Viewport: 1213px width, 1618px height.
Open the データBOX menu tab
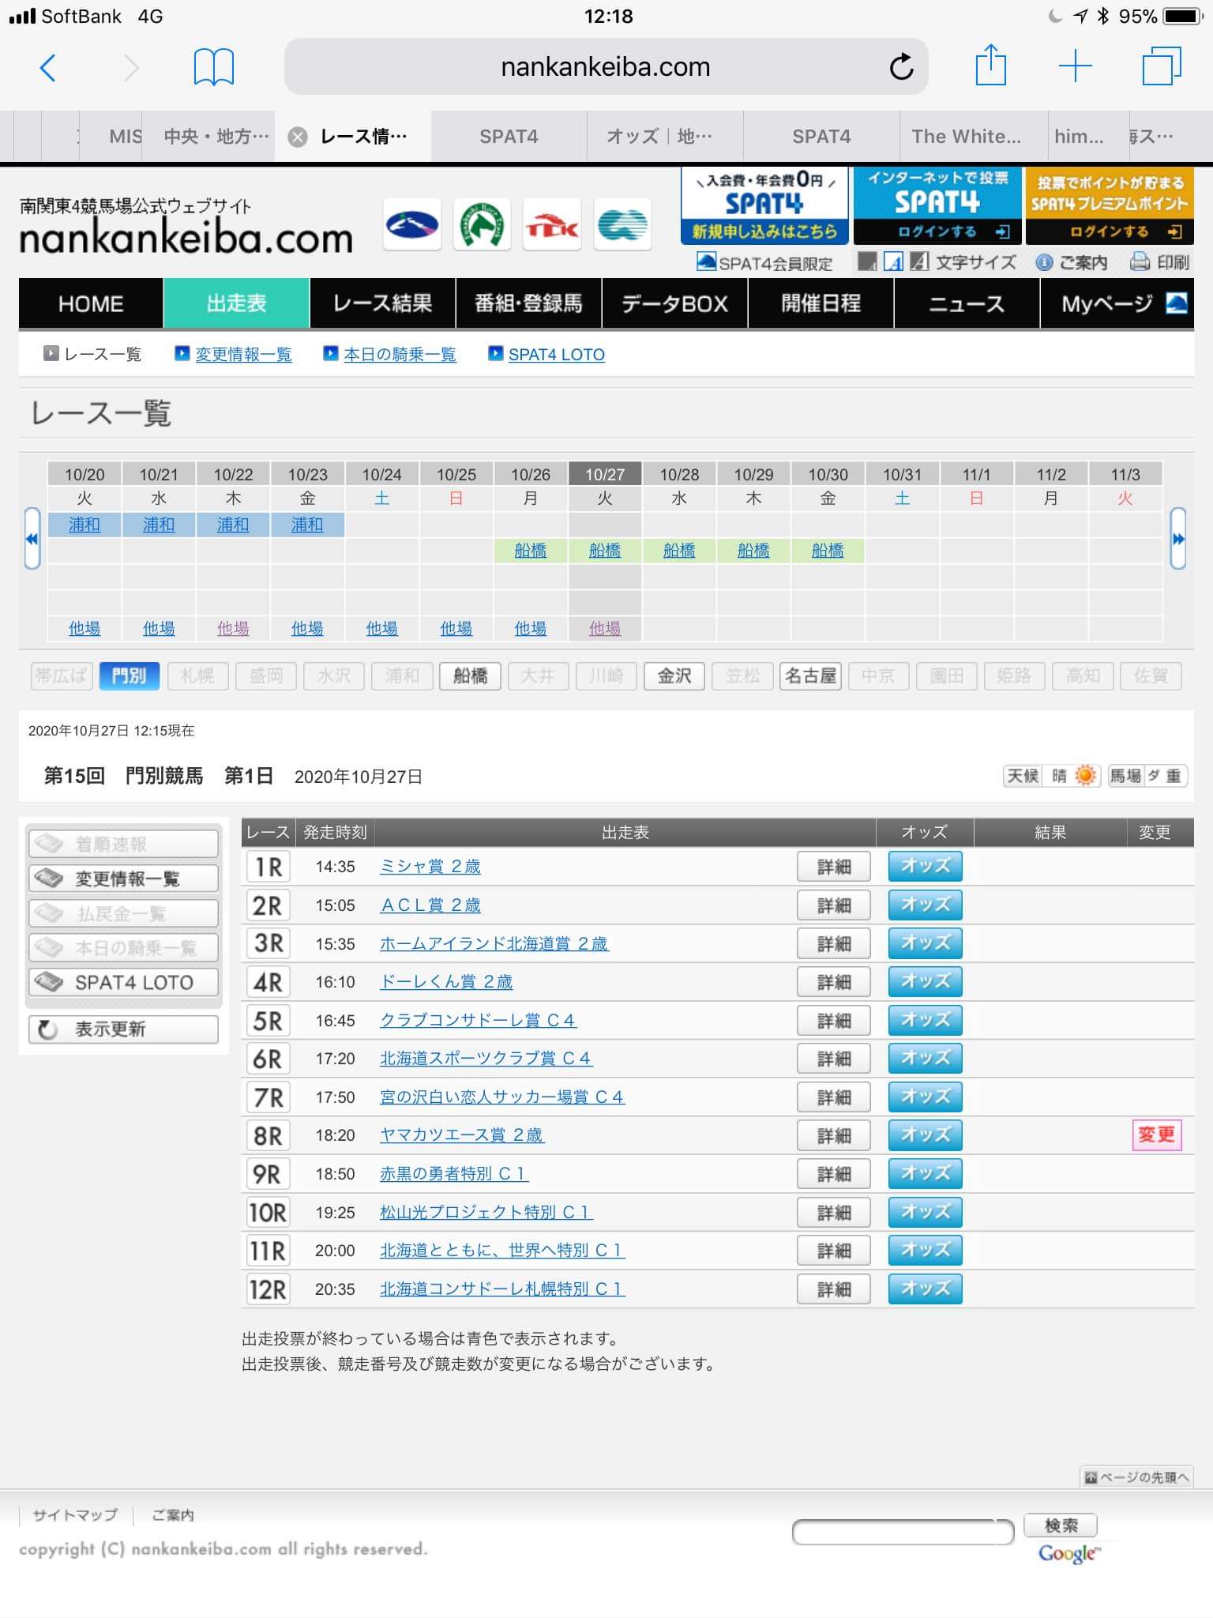pyautogui.click(x=674, y=303)
